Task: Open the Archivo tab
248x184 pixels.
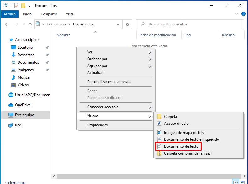Action: tap(9, 14)
